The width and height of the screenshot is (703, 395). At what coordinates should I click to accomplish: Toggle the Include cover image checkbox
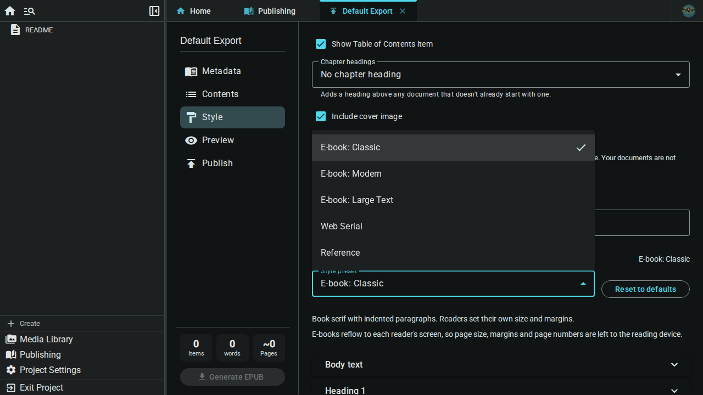[x=321, y=116]
